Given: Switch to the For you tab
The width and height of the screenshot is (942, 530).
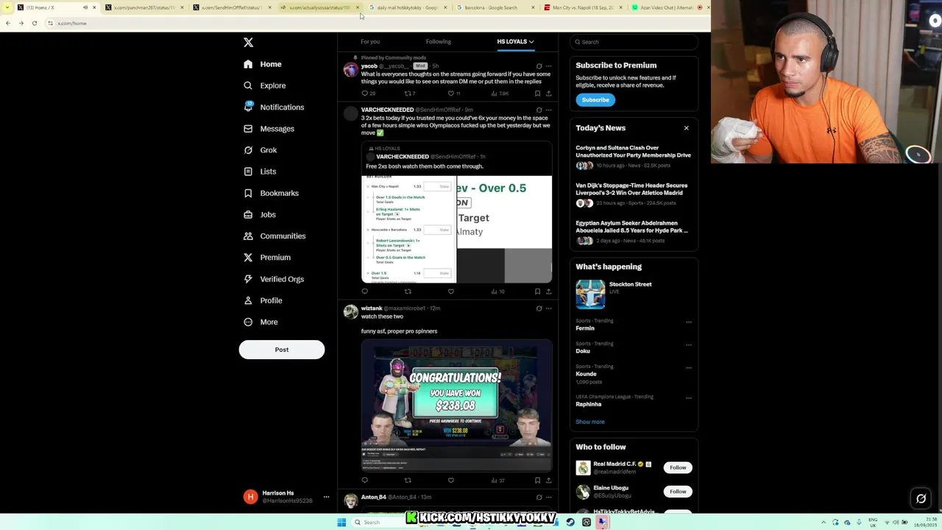Looking at the screenshot, I should pyautogui.click(x=370, y=42).
